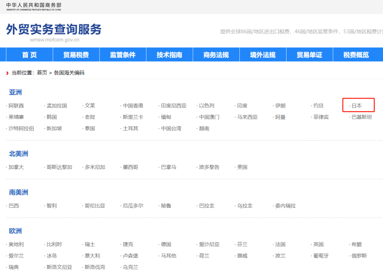
Task: Open the 境外法规 navigation tab
Action: click(x=263, y=54)
